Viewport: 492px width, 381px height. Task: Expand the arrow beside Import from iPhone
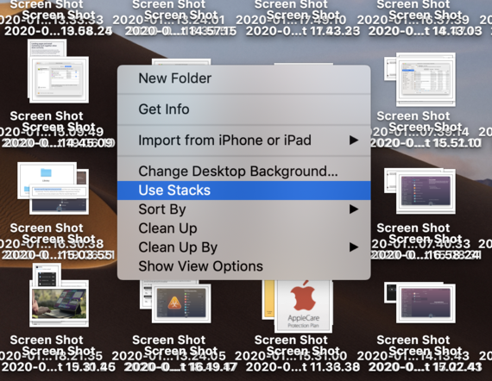click(354, 140)
